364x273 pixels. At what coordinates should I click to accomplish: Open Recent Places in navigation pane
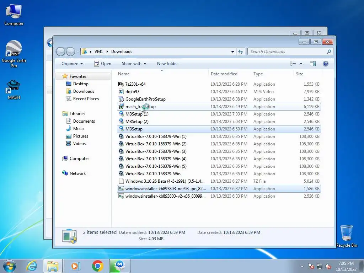pos(86,99)
